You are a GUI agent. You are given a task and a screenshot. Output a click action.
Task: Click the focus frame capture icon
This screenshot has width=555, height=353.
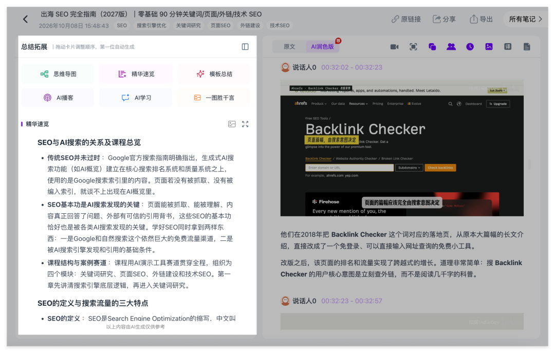point(413,47)
